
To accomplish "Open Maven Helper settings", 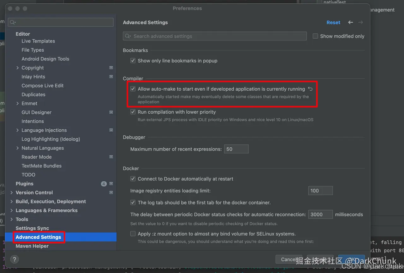I will 32,246.
